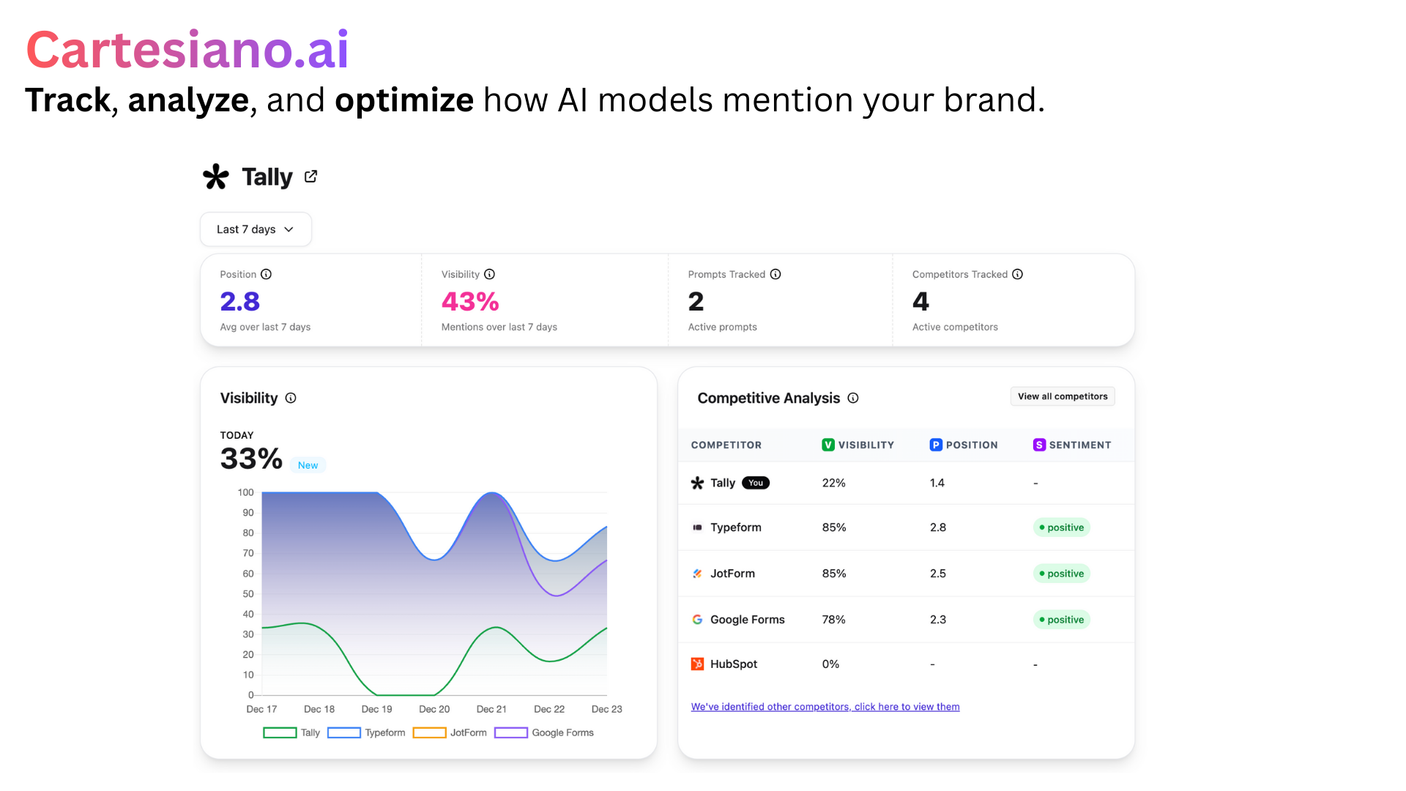The image size is (1406, 791).
Task: Click the Visibility metric info icon
Action: (x=489, y=274)
